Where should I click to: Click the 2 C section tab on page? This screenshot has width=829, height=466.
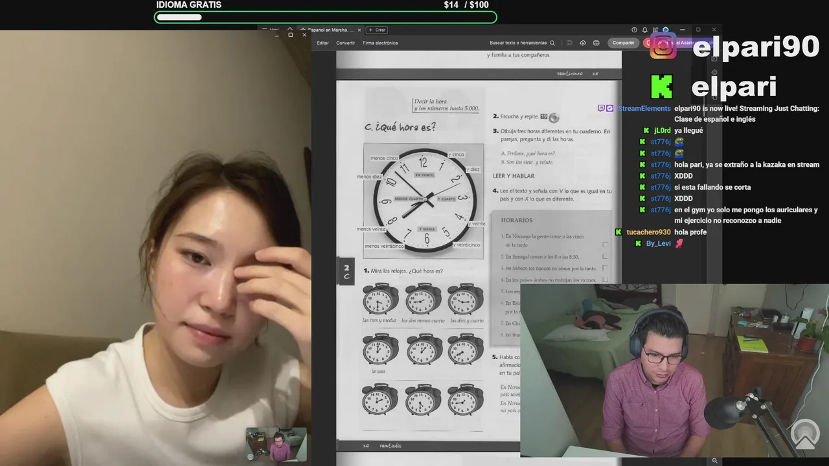tap(346, 272)
